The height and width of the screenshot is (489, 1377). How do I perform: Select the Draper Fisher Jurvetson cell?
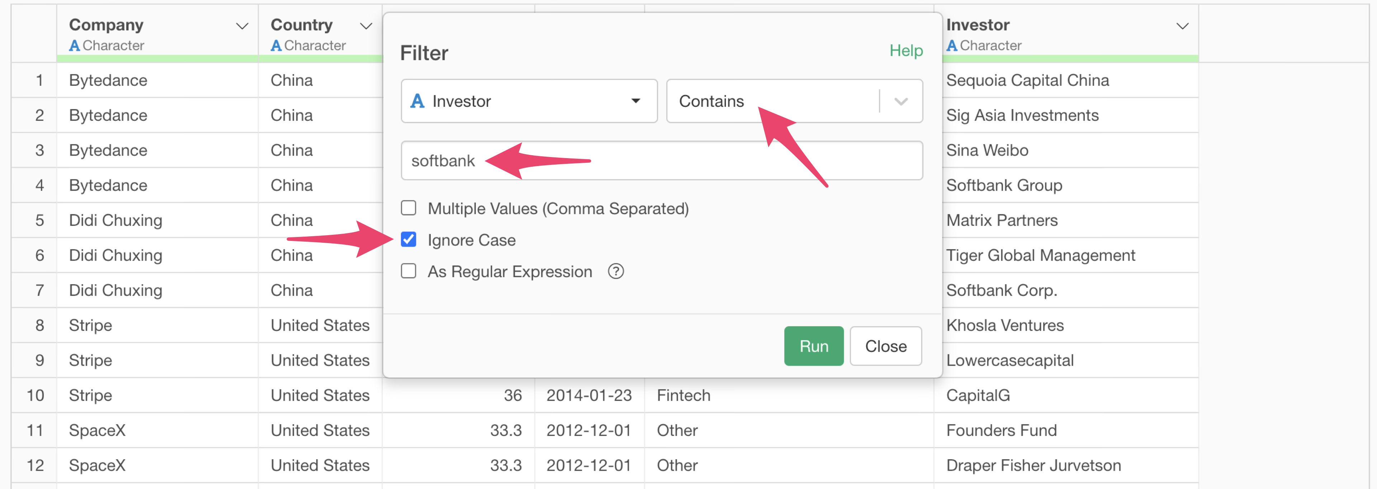coord(1066,465)
